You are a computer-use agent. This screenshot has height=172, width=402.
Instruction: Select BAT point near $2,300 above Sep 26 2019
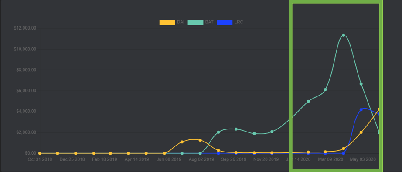pos(236,129)
